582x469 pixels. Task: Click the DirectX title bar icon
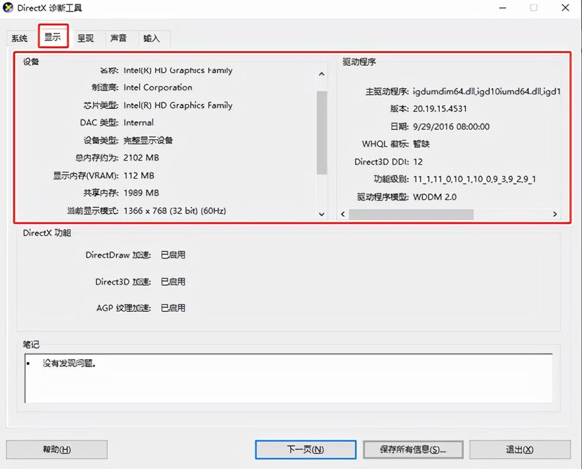(7, 7)
